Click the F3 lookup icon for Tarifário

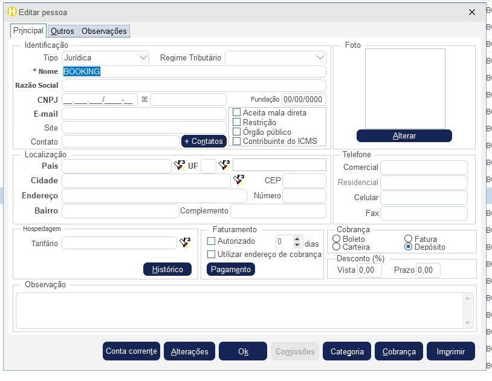pos(185,243)
